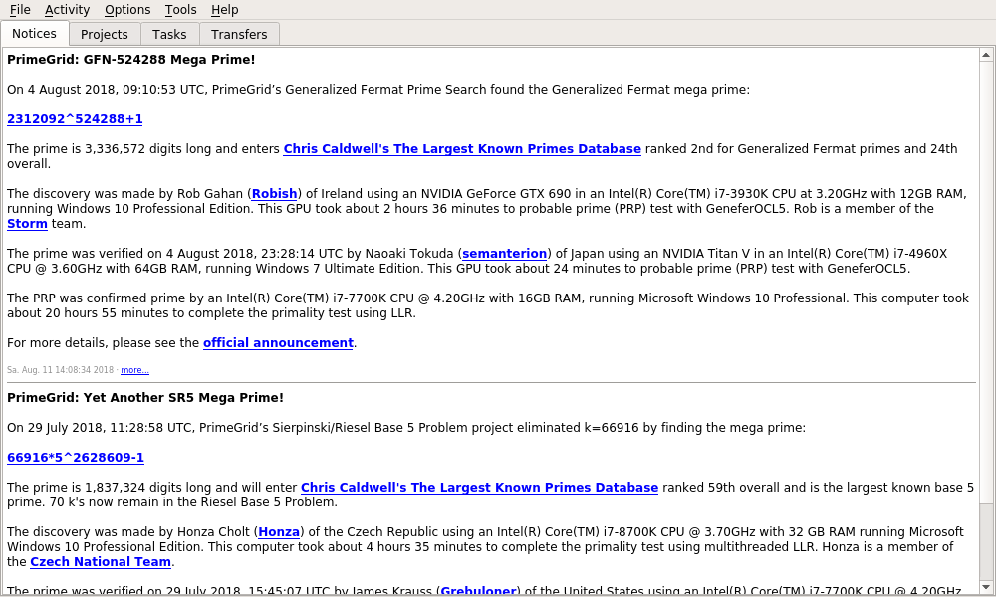This screenshot has width=996, height=597.
Task: Open the Help menu
Action: point(224,10)
